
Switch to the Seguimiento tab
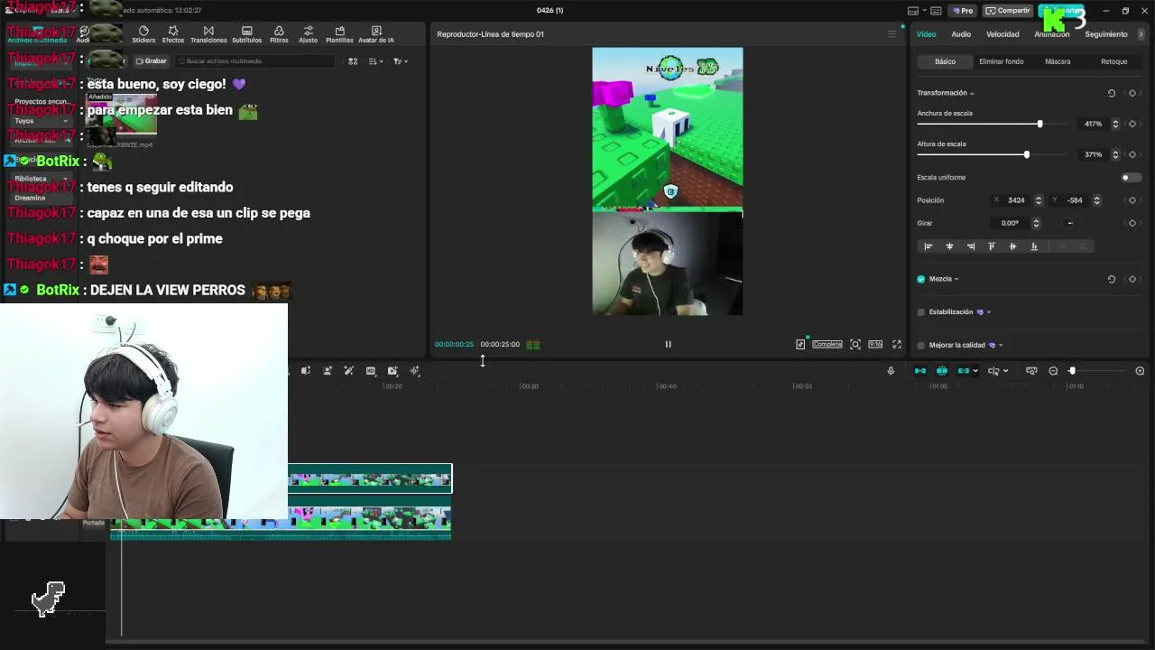click(x=1106, y=34)
